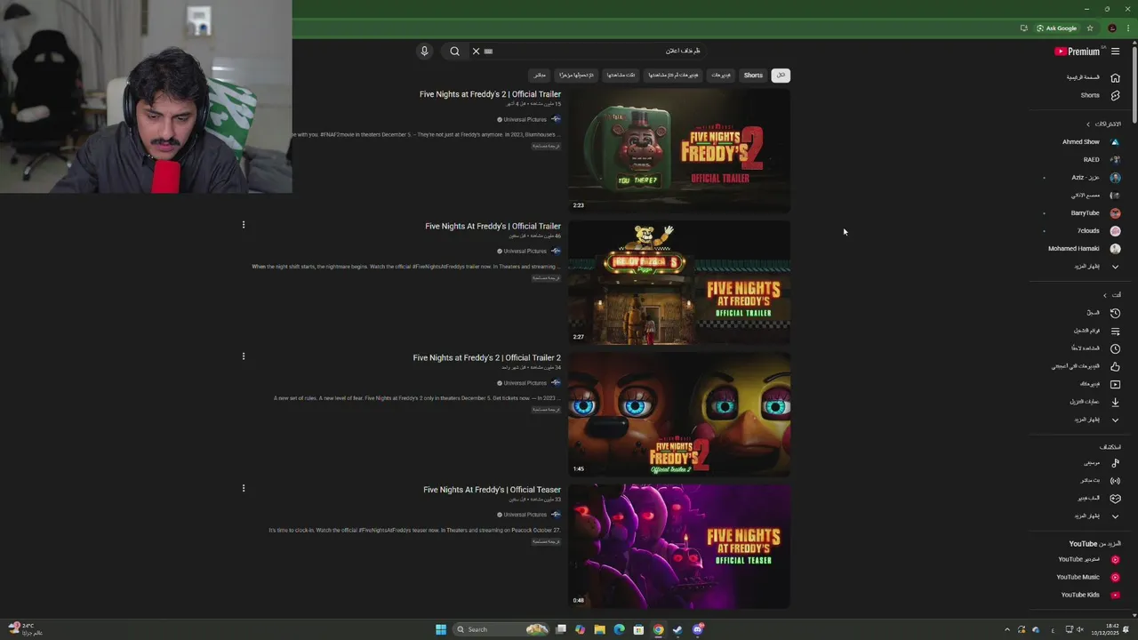Expand the subscriptions section header arrow
The image size is (1138, 640).
[x=1087, y=124]
